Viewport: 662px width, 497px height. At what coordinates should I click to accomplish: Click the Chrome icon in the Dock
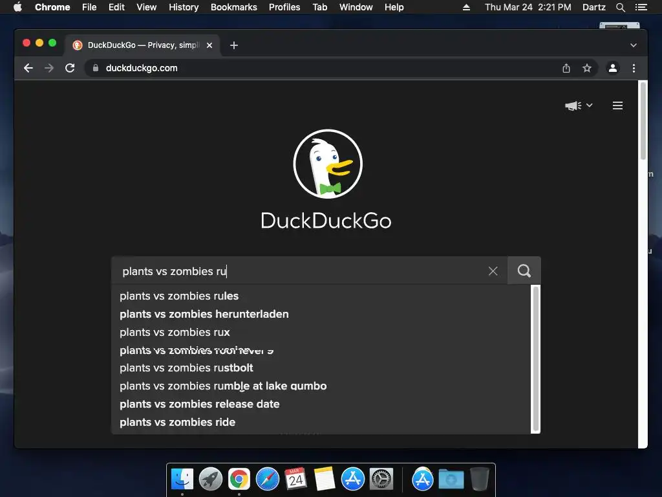[x=239, y=480]
